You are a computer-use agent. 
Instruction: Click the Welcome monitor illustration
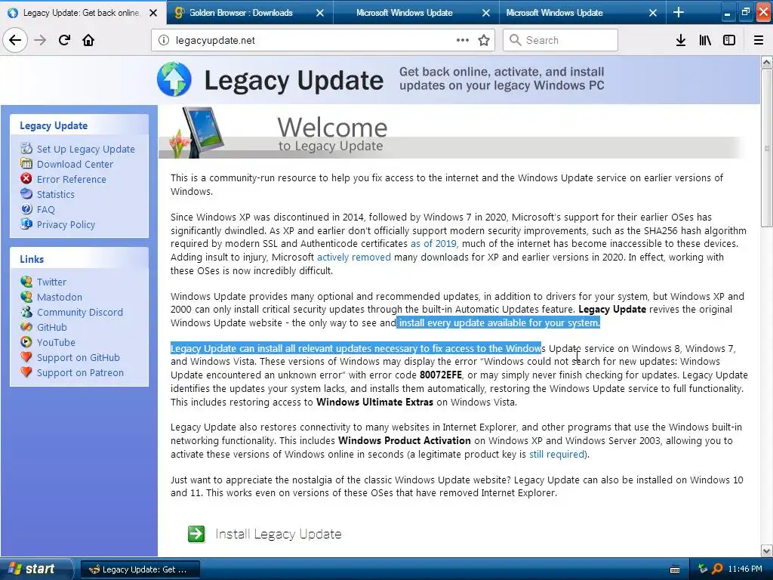pyautogui.click(x=197, y=132)
